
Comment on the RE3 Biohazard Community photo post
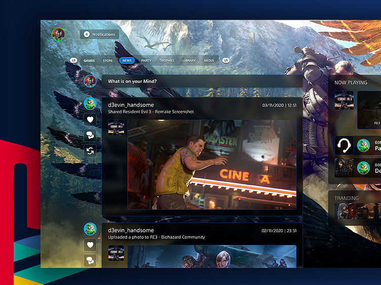click(x=90, y=261)
